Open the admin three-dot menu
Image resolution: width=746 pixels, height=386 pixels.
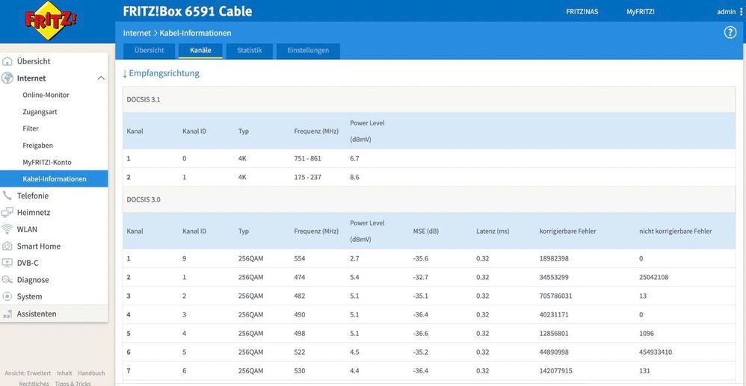click(x=740, y=12)
